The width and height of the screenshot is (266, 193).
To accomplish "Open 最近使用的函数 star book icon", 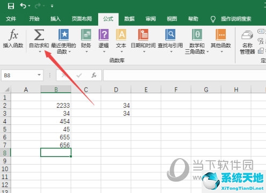I will click(64, 34).
